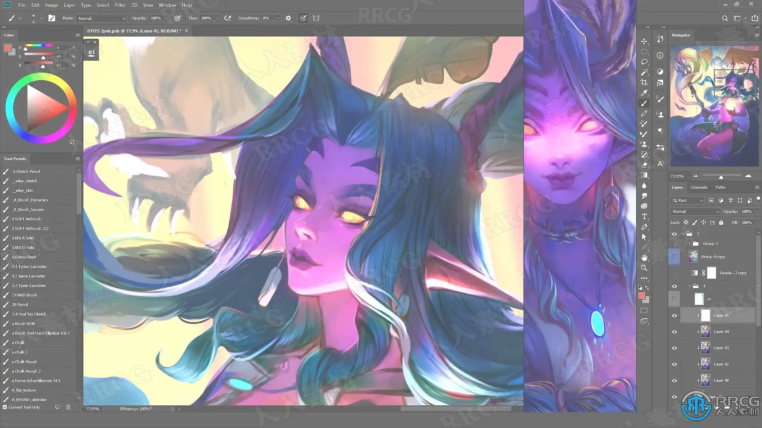Viewport: 762px width, 428px height.
Task: Open brush settings gear in options bar
Action: click(289, 18)
